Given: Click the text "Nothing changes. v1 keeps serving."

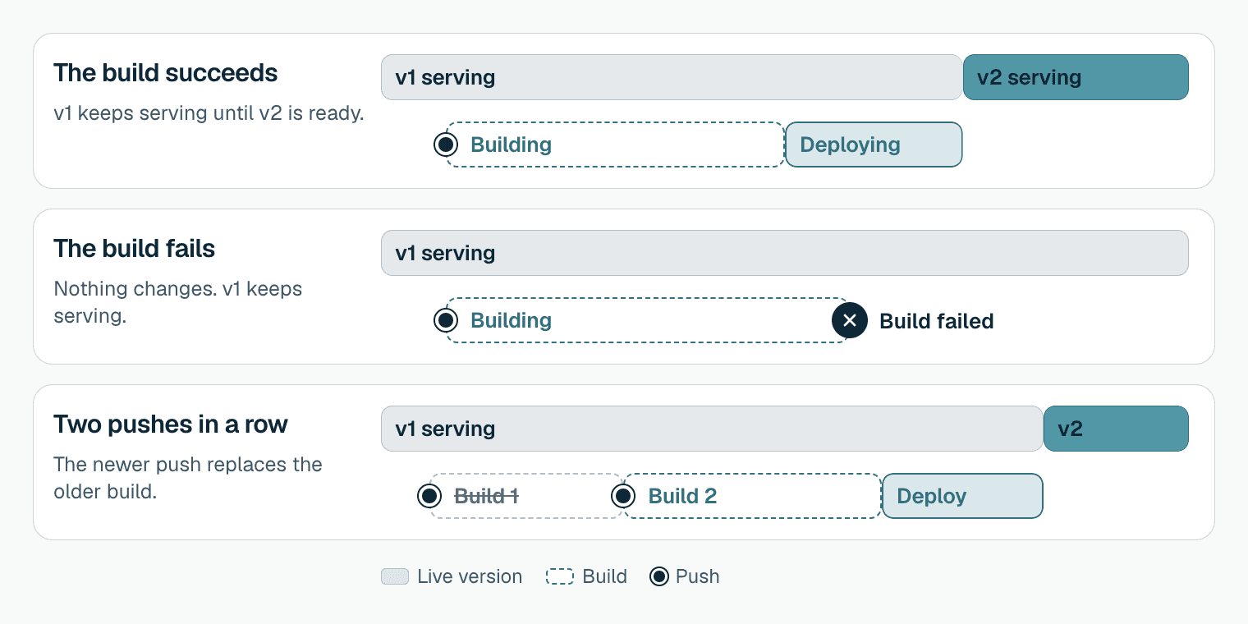Looking at the screenshot, I should tap(178, 302).
